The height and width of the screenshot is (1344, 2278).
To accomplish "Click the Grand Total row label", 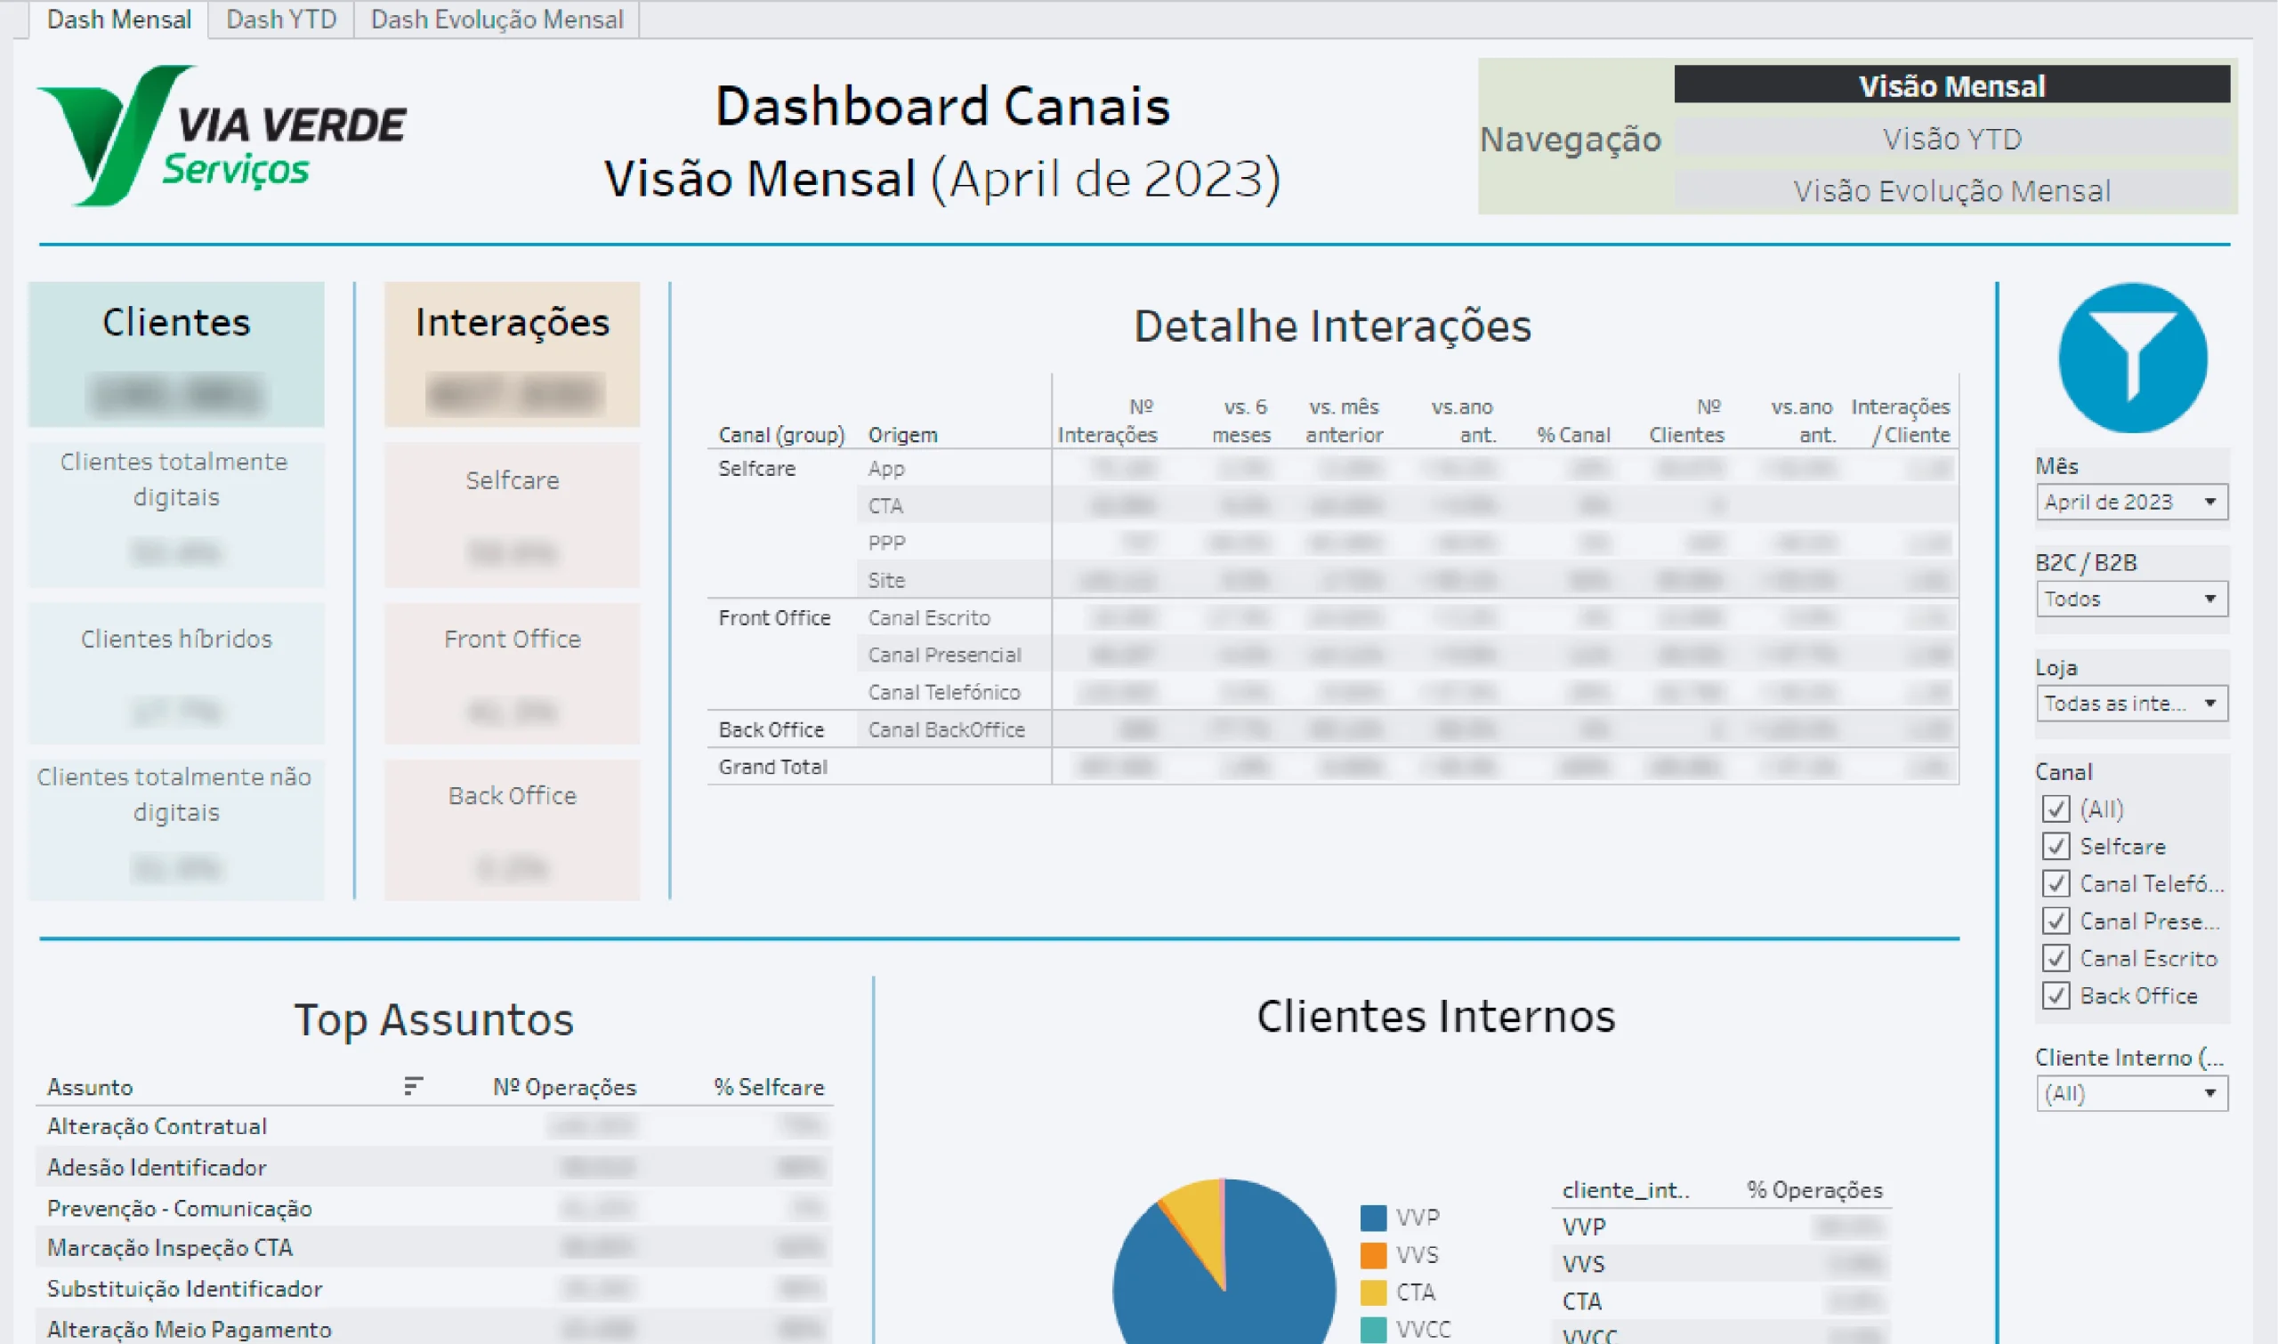I will tap(772, 766).
